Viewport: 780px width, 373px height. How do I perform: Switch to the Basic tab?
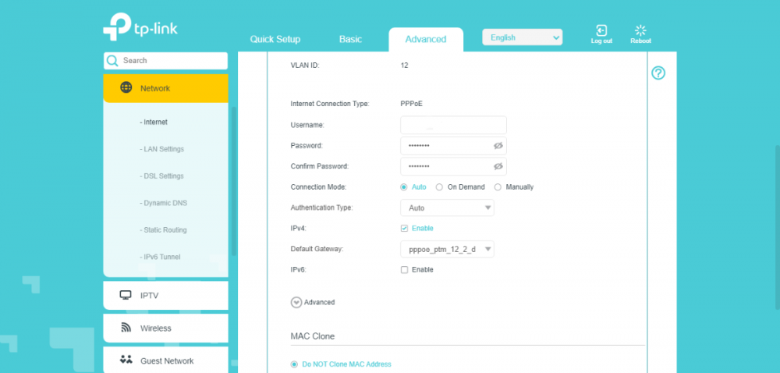coord(351,39)
